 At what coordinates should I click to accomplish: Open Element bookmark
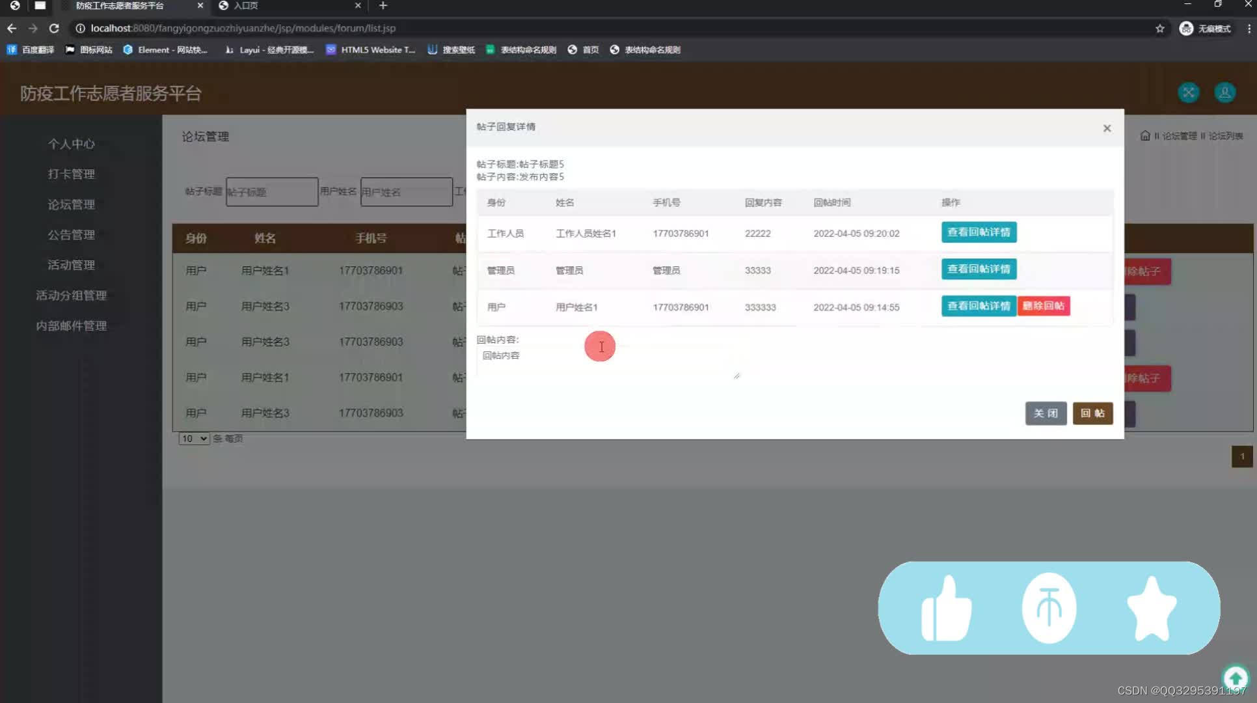pyautogui.click(x=165, y=49)
